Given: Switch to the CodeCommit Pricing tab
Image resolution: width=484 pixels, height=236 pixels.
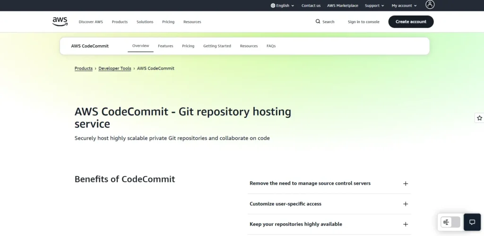Looking at the screenshot, I should 188,46.
